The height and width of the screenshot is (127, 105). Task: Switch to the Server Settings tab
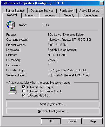pos(15,11)
